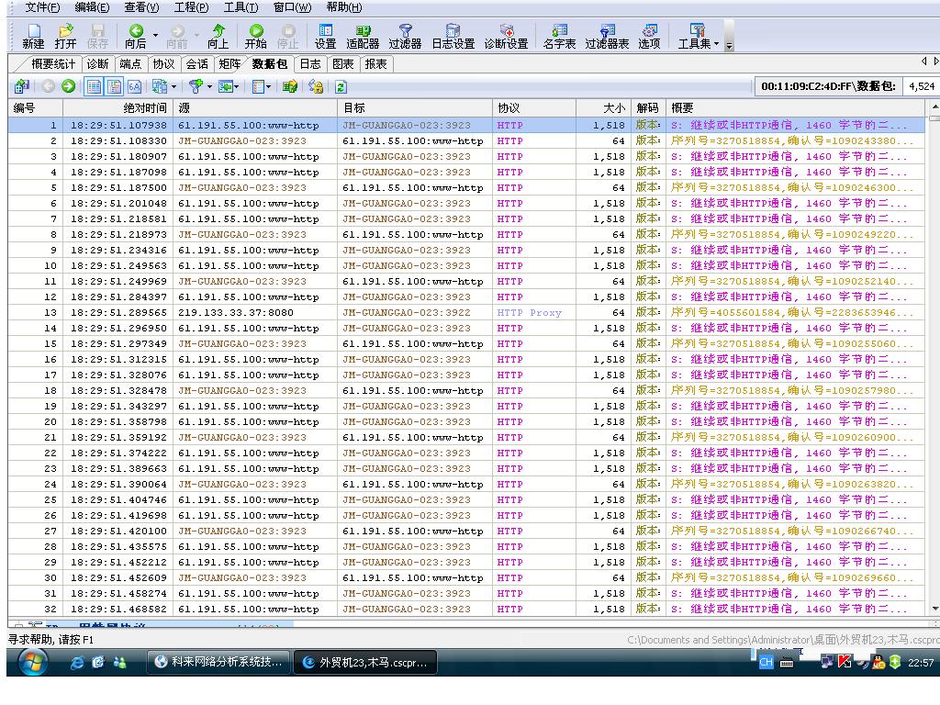Toggle the first packet list view mode button
This screenshot has height=705, width=940.
(94, 86)
